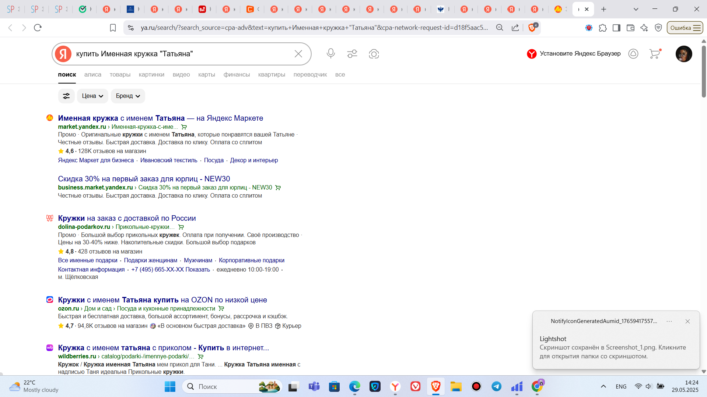Open File Explorer folder in taskbar
Viewport: 707px width, 397px height.
point(456,386)
